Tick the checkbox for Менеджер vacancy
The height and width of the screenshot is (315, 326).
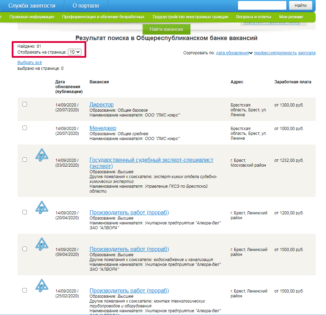(x=24, y=128)
